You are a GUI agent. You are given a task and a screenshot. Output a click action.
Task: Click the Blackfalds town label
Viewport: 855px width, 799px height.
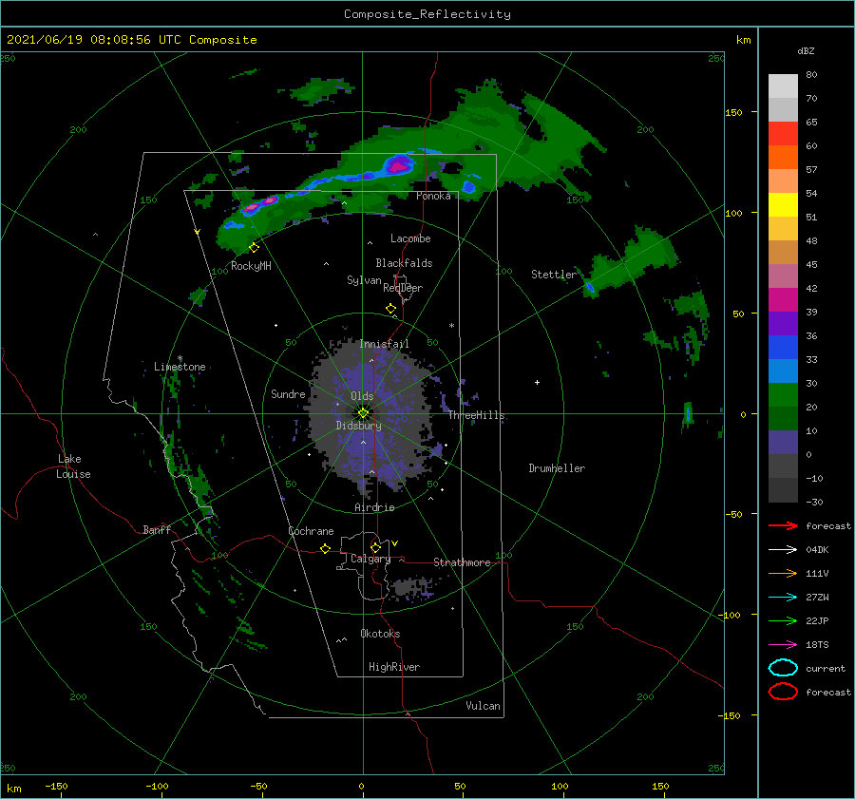[404, 263]
